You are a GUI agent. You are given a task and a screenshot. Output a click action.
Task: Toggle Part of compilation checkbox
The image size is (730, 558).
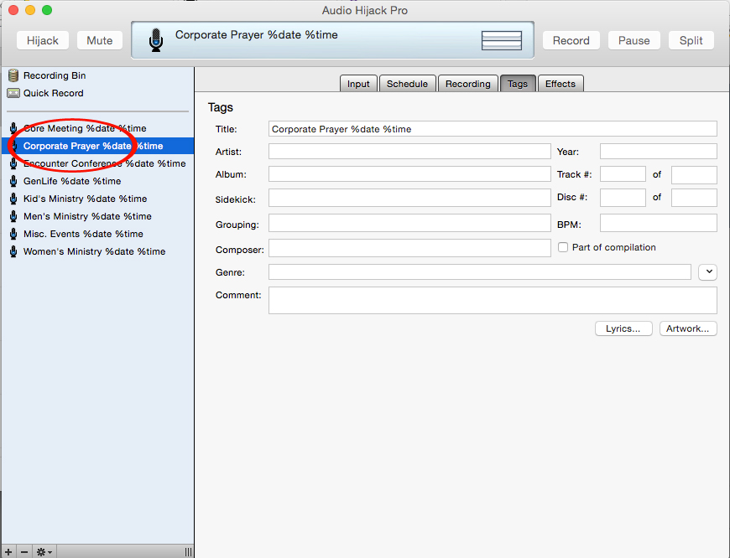(563, 247)
